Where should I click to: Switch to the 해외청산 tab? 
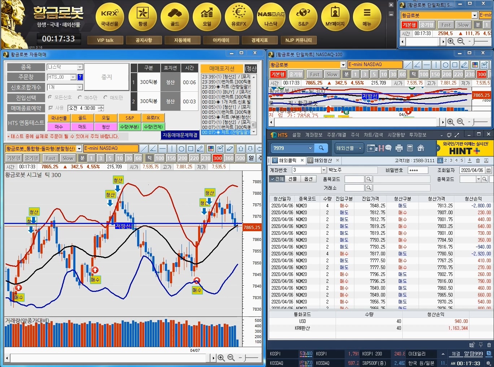click(x=323, y=160)
